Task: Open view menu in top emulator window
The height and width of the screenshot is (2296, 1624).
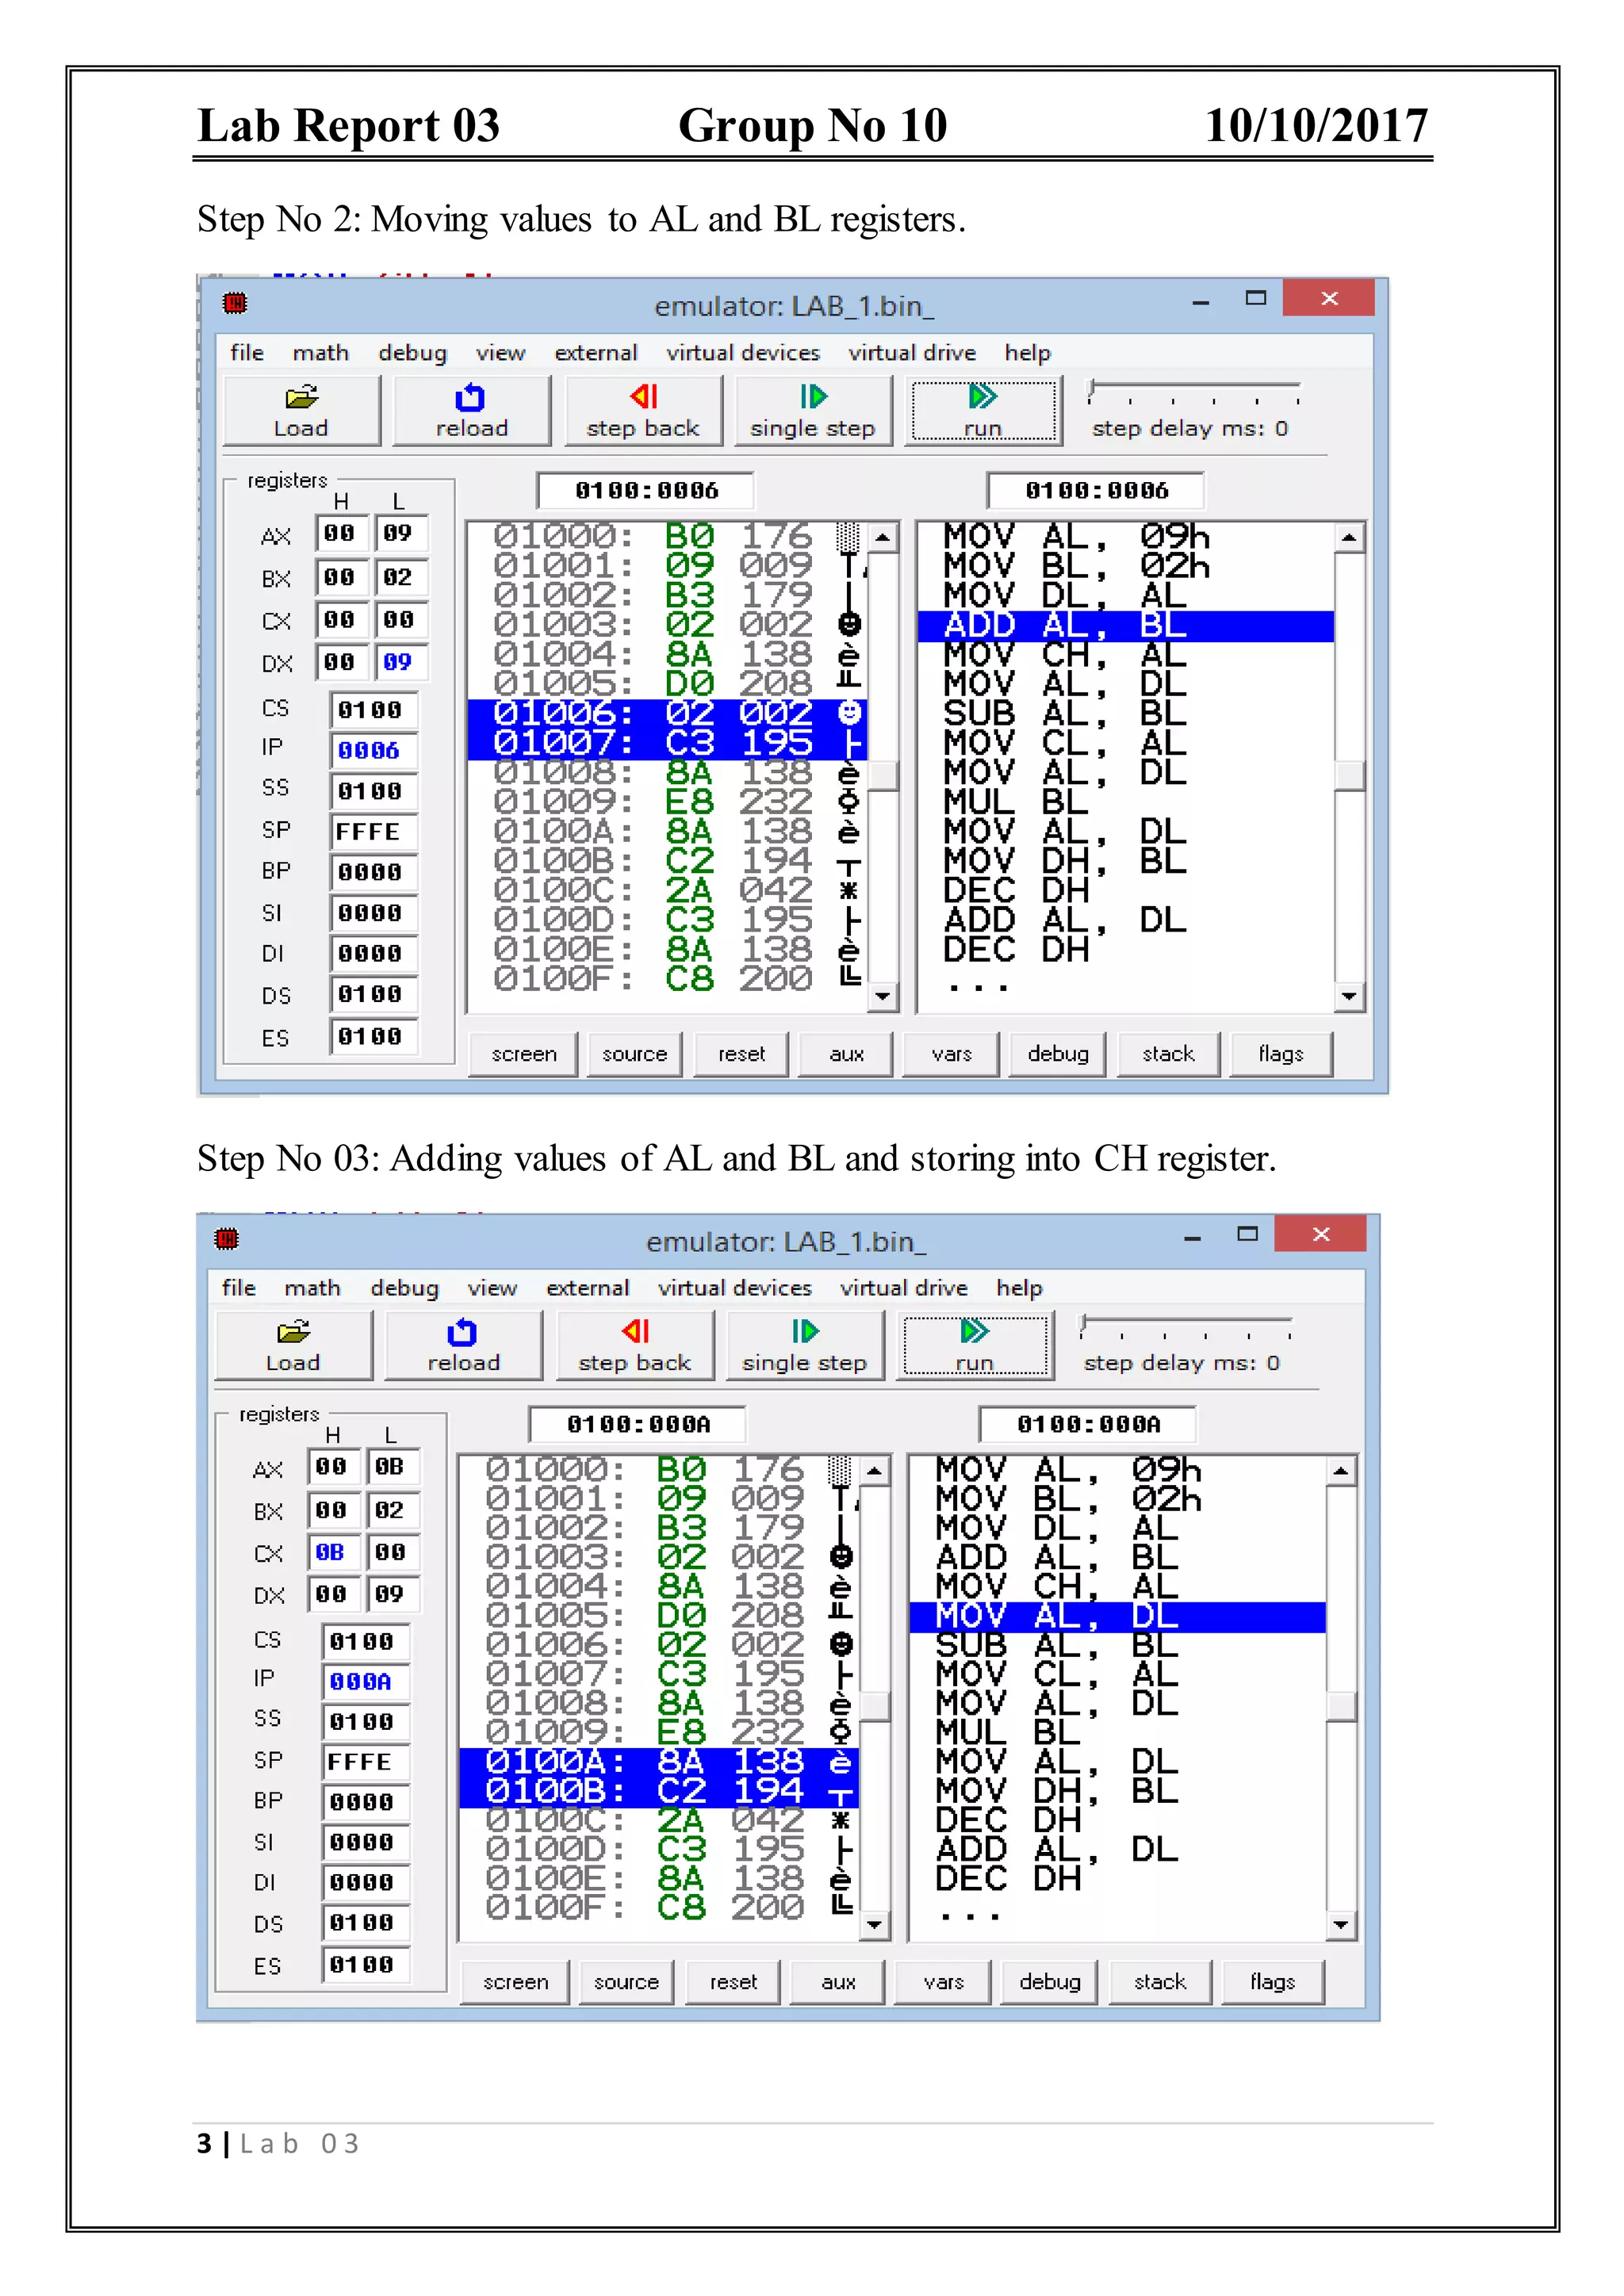Action: 501,353
